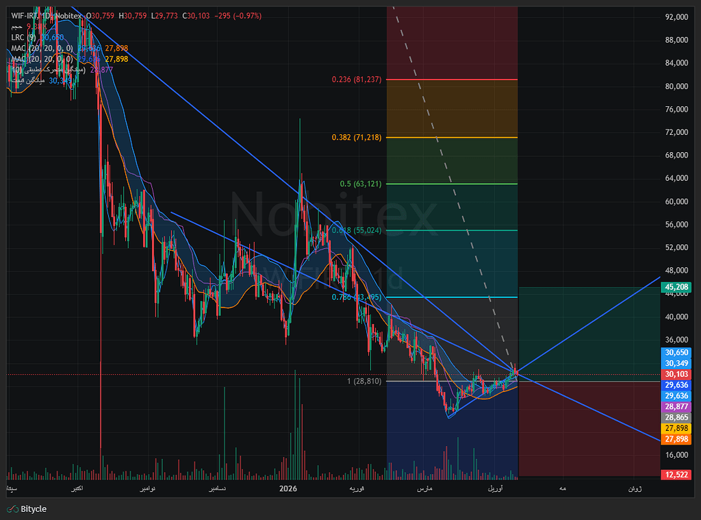Click the 36,000 price axis value
Image resolution: width=701 pixels, height=520 pixels.
pos(676,340)
